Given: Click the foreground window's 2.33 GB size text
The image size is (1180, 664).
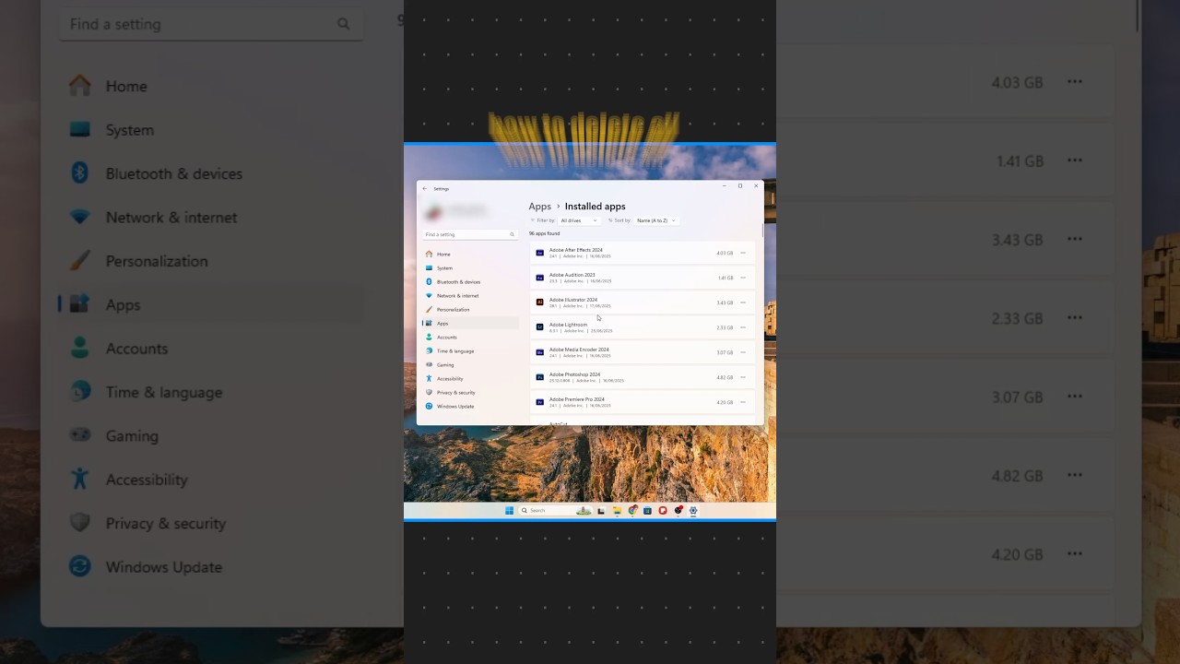Looking at the screenshot, I should (x=725, y=327).
